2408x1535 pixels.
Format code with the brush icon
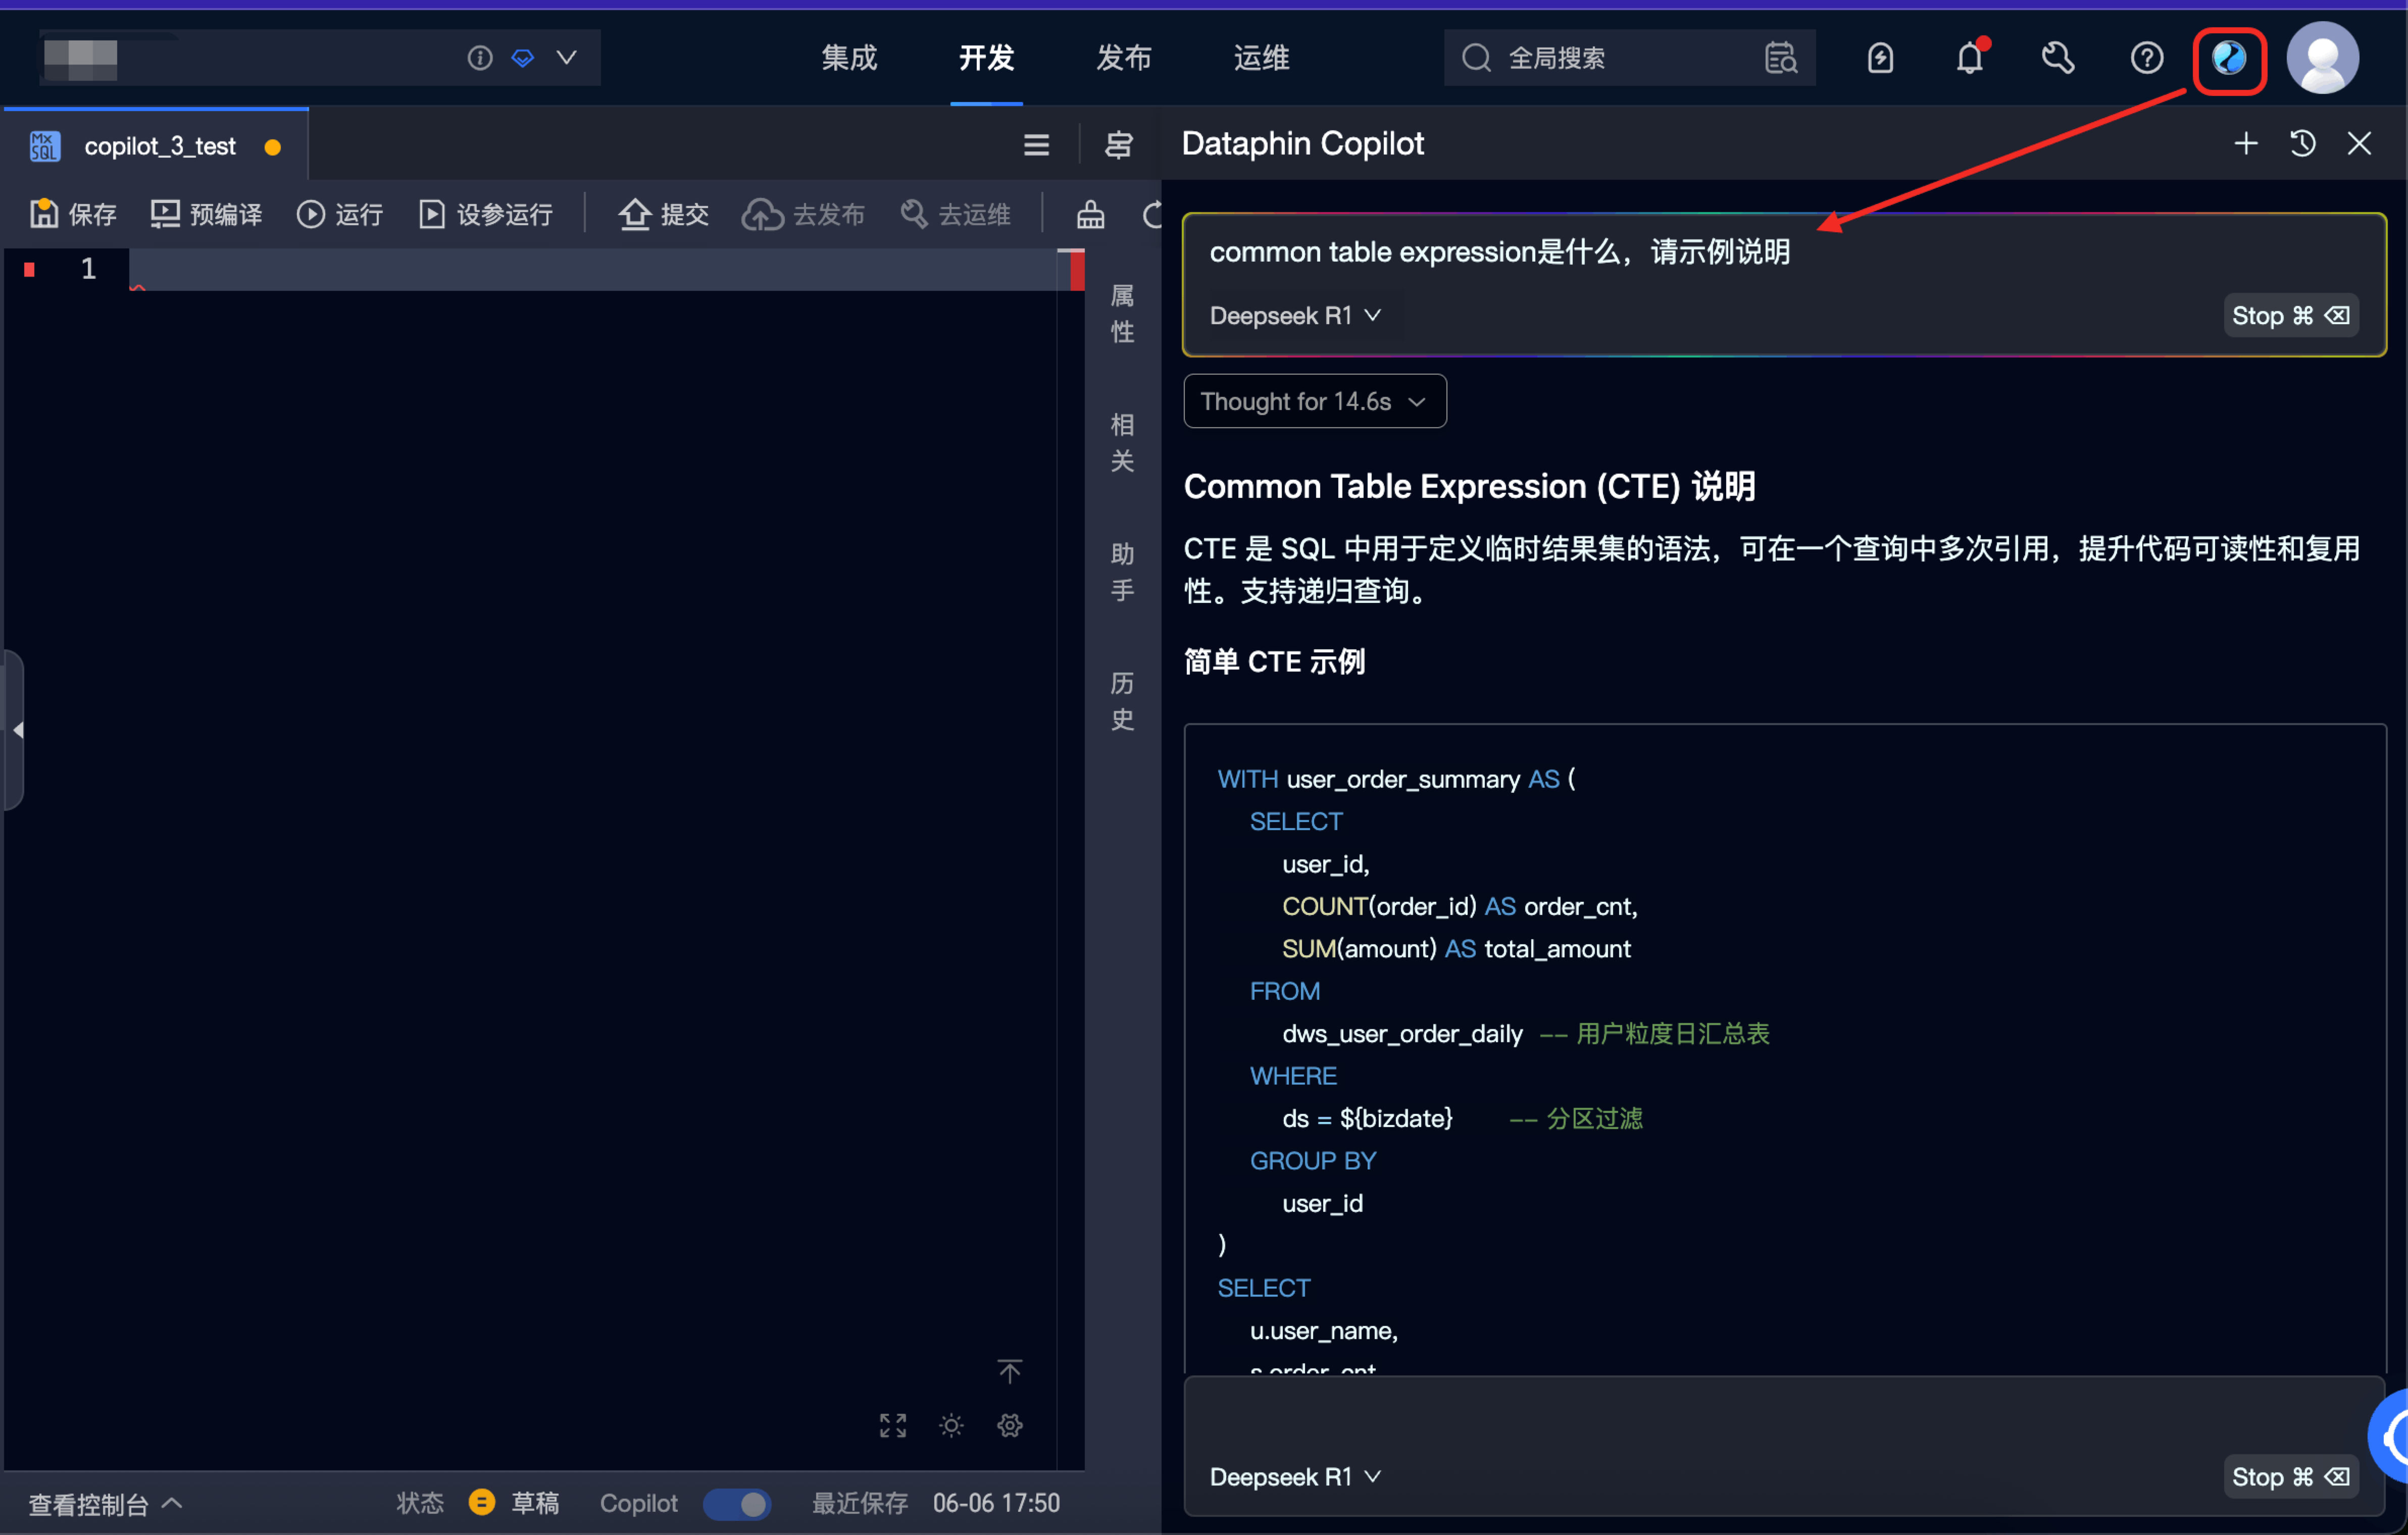[1090, 214]
